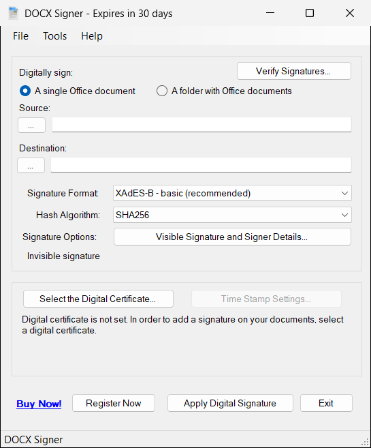371x448 pixels.
Task: Click the Verify Signatures button
Action: point(293,71)
